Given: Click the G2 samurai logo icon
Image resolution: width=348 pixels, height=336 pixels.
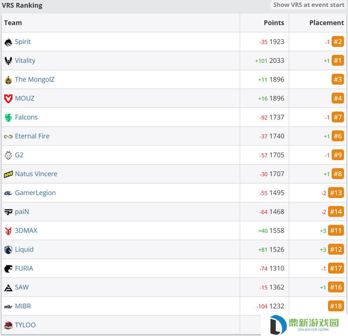Looking at the screenshot, I should coord(8,155).
